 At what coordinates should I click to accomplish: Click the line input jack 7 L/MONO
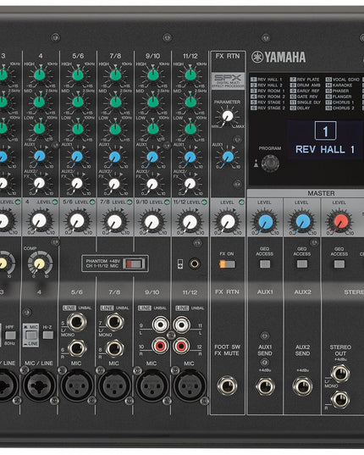115,322
